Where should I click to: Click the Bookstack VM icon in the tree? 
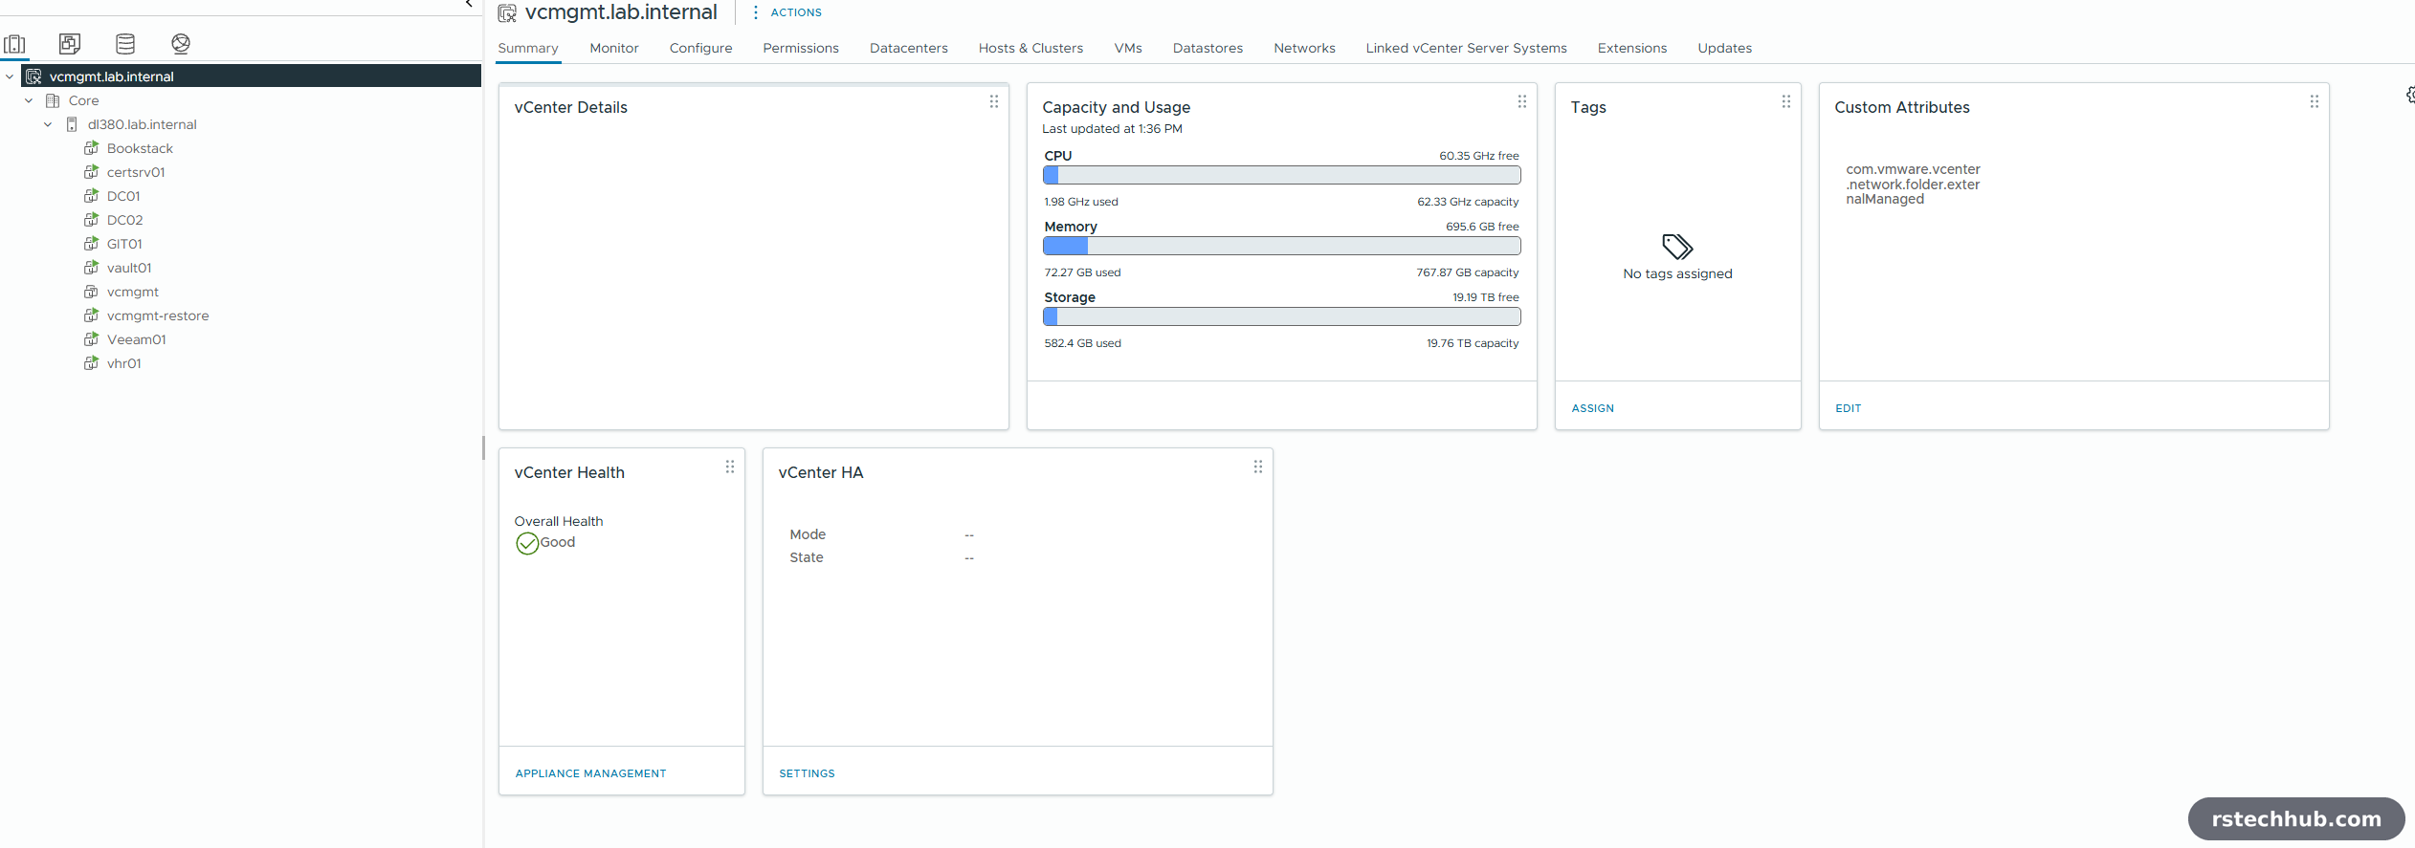pyautogui.click(x=92, y=148)
